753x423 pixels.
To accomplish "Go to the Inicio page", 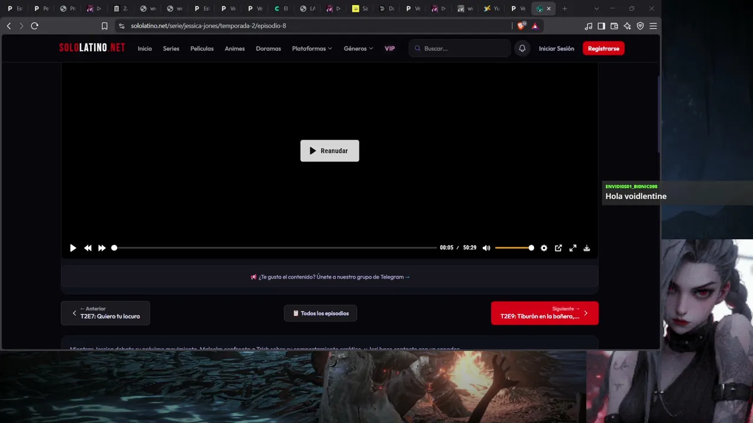I will coord(145,49).
